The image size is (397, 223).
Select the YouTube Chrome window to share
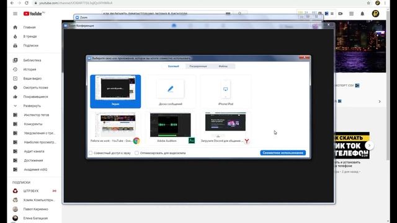[x=115, y=128]
